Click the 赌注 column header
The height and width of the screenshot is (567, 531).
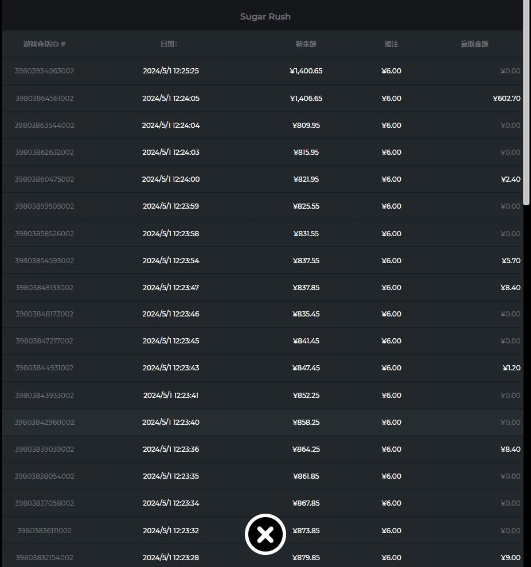click(391, 44)
